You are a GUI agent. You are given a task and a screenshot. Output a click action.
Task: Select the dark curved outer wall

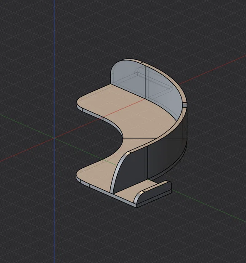point(168,156)
